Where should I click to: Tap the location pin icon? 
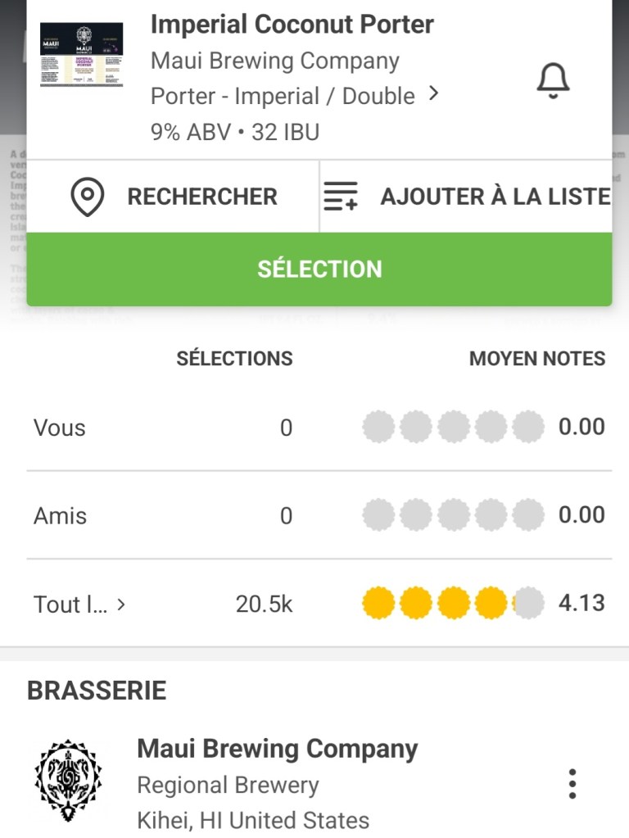pyautogui.click(x=88, y=197)
